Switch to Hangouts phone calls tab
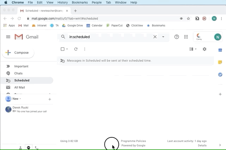This screenshot has height=150, width=226. coord(37,148)
